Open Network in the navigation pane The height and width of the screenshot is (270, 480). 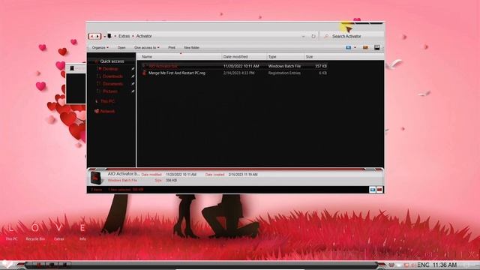coord(107,112)
